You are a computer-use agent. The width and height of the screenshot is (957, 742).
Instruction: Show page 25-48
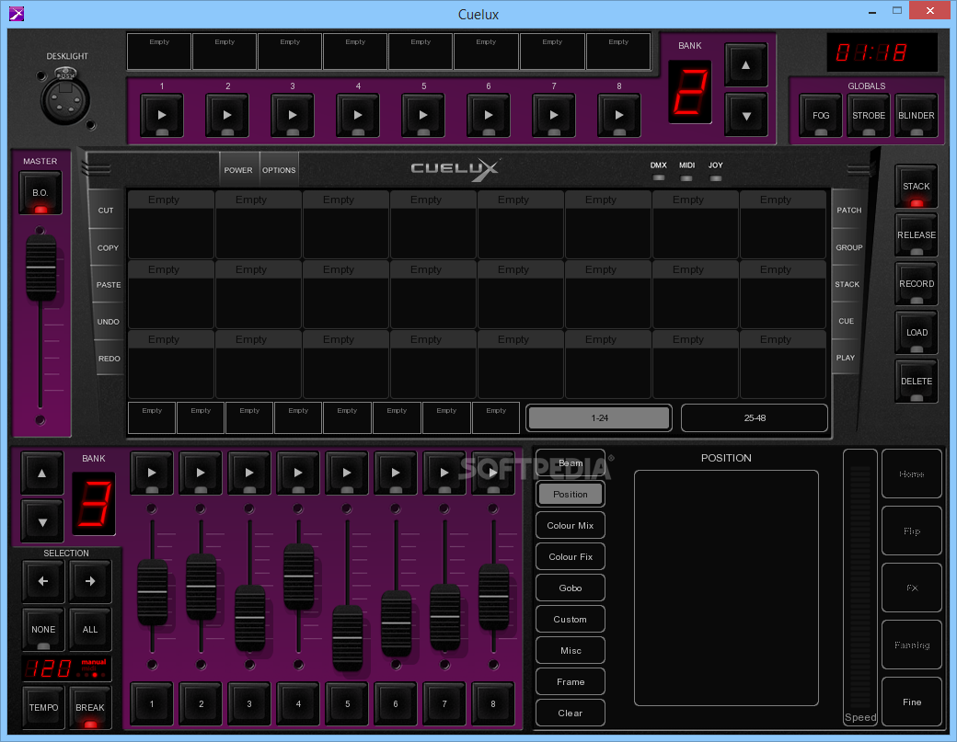(x=755, y=418)
